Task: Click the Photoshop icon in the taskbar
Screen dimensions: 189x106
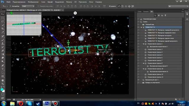Action: click(47, 103)
